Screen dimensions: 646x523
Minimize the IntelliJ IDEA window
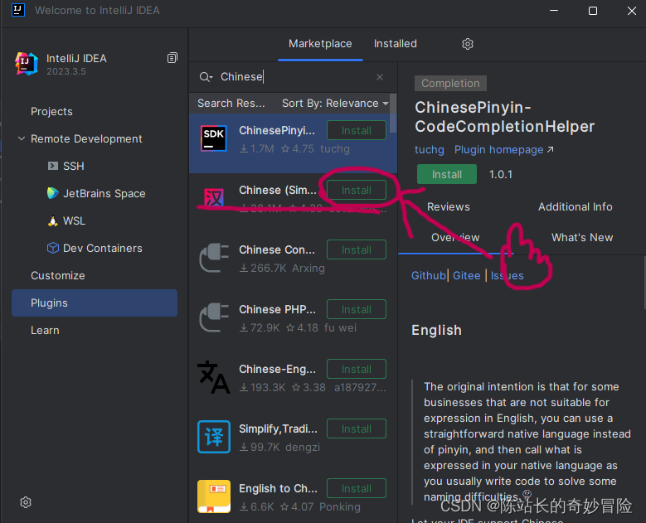554,11
